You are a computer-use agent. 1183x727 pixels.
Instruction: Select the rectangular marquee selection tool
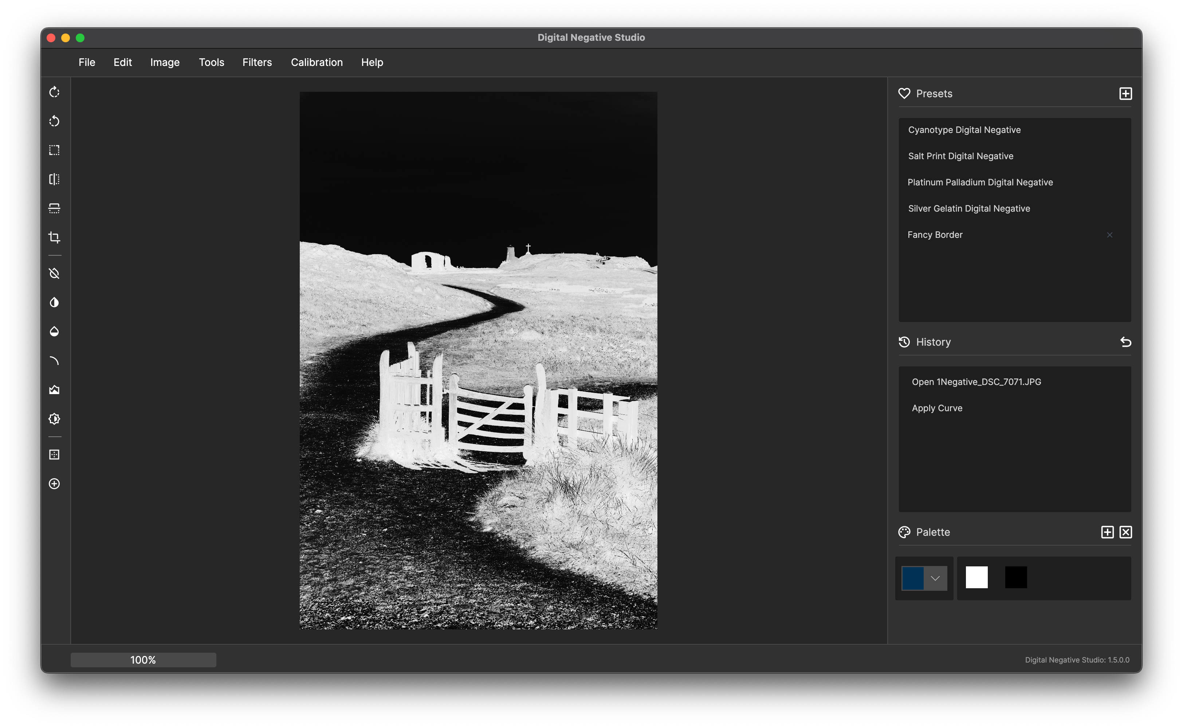tap(54, 150)
